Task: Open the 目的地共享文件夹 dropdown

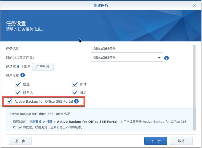Action: click(x=127, y=58)
